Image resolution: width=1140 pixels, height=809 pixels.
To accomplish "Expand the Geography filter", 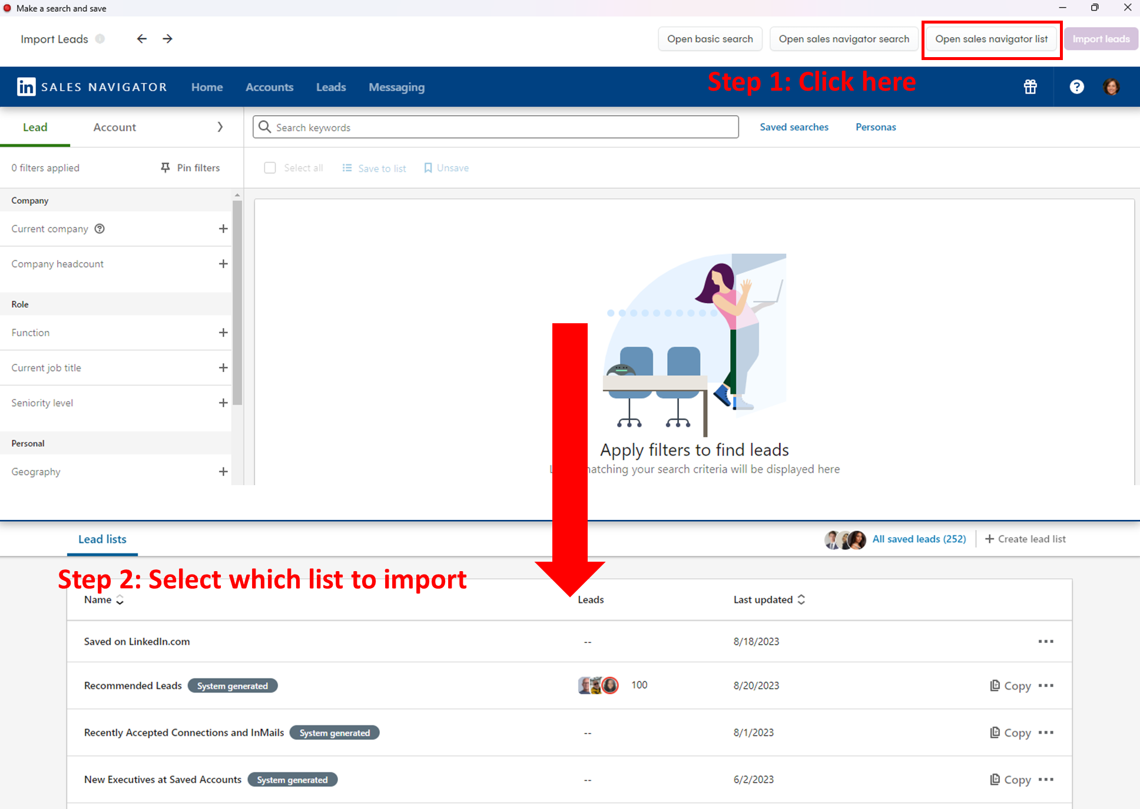I will (x=223, y=472).
